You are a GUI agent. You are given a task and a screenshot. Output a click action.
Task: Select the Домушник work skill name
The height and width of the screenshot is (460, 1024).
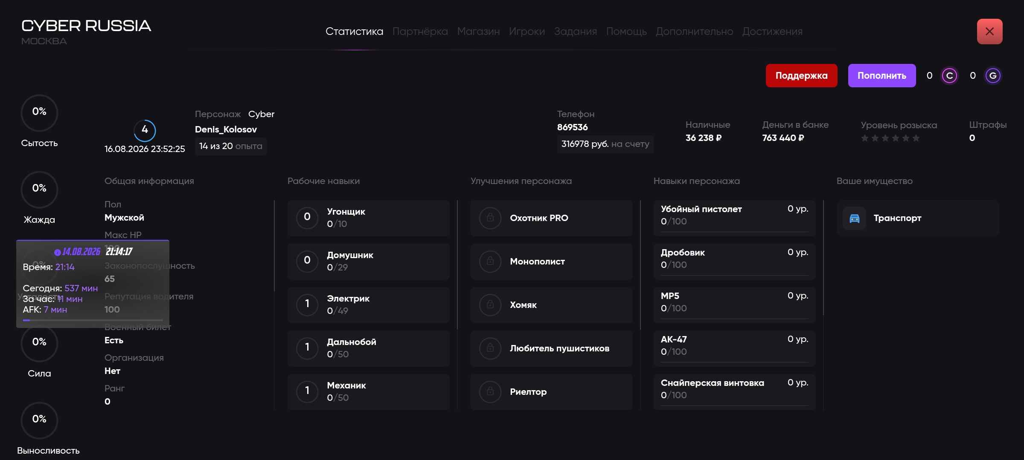coord(350,255)
